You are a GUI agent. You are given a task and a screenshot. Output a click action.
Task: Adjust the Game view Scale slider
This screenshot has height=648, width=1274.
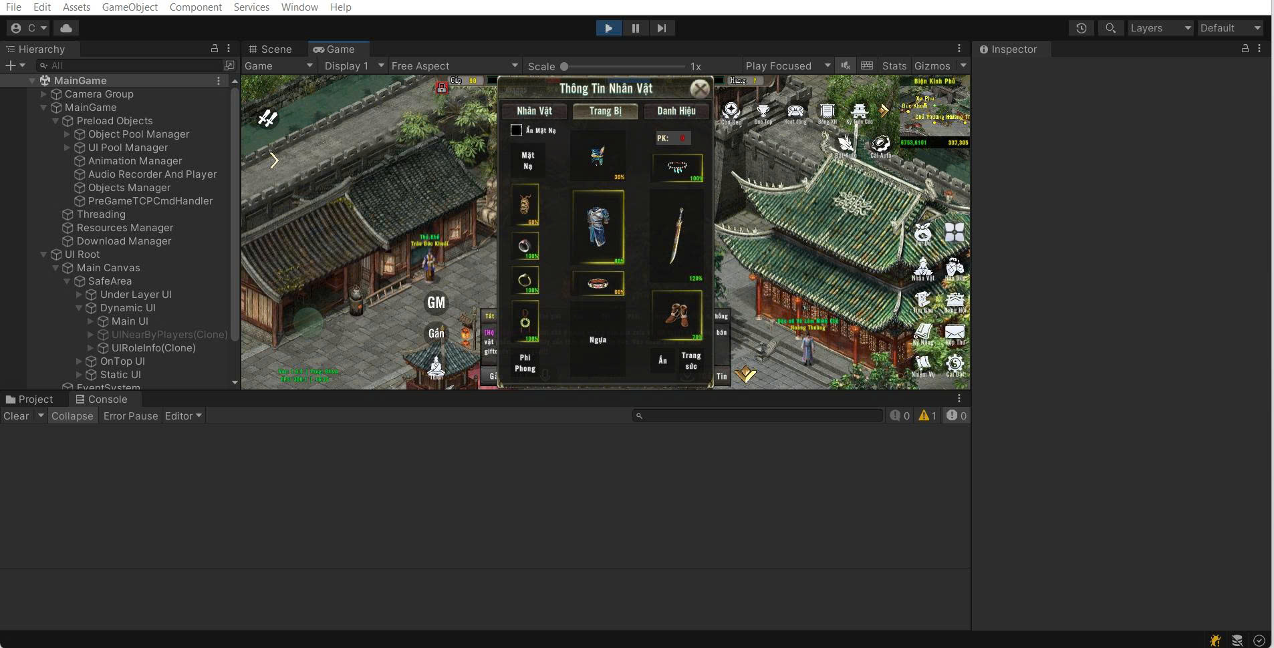622,66
